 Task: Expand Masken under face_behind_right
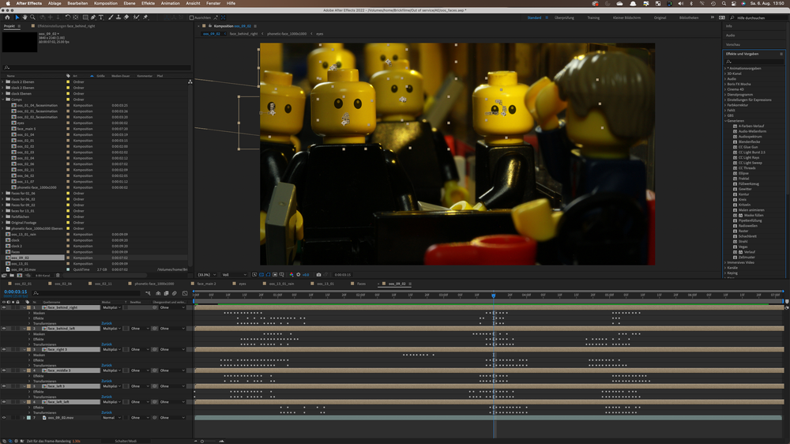click(29, 313)
